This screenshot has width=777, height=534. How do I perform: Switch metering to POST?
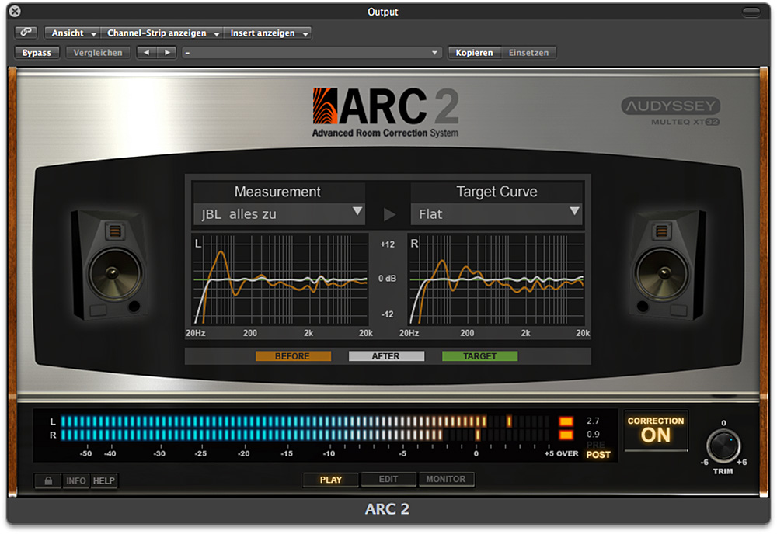tap(598, 455)
